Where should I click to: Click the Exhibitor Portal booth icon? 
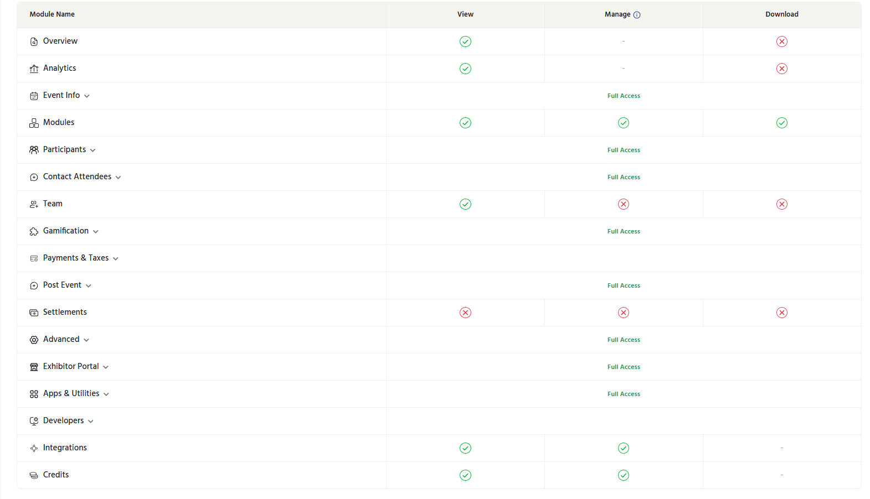click(x=34, y=367)
